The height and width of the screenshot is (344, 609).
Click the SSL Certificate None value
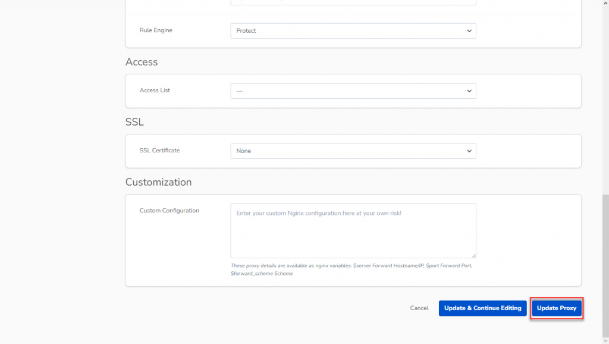[243, 151]
